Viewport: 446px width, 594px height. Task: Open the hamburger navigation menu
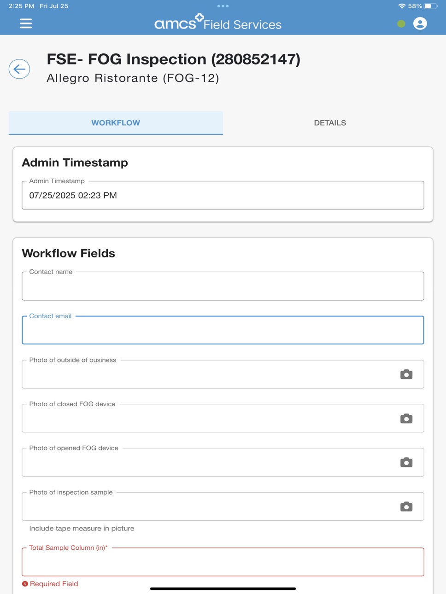[x=26, y=23]
